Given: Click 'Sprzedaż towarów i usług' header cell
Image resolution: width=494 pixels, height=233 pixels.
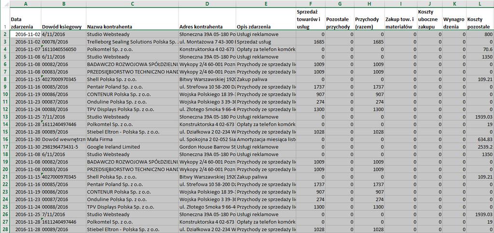Looking at the screenshot, I should (311, 19).
